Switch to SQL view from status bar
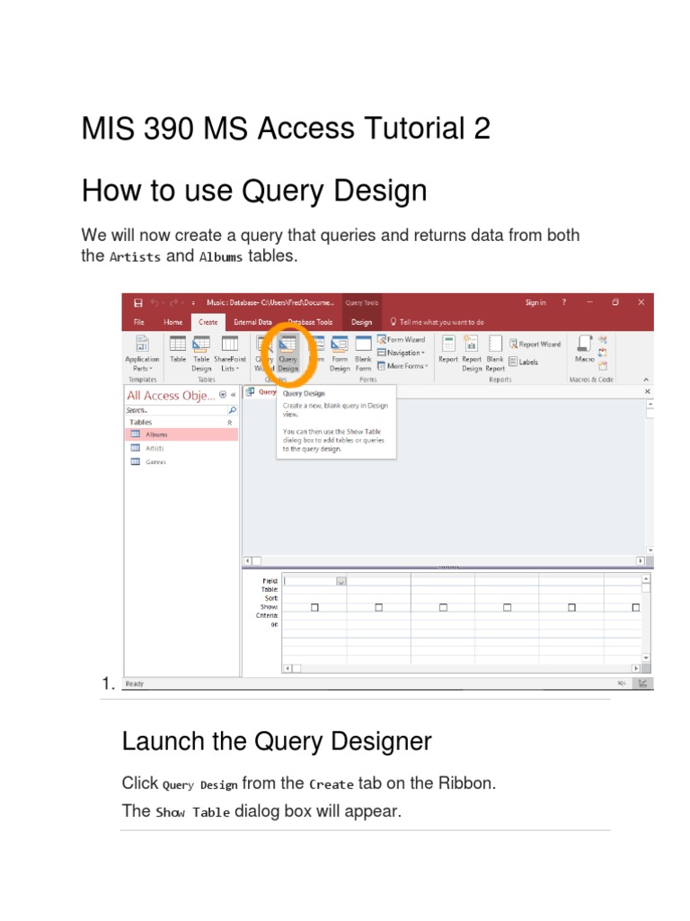690x921 pixels. pos(622,684)
